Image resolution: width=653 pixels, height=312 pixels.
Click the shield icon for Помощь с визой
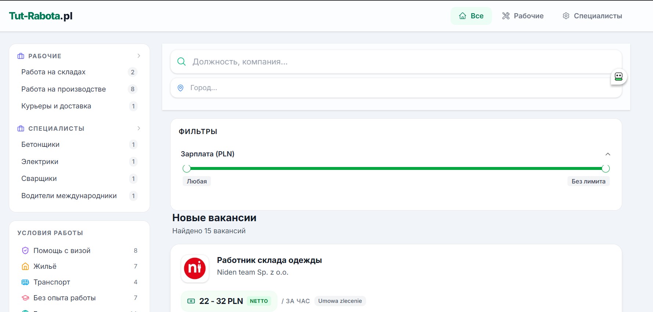(x=25, y=250)
